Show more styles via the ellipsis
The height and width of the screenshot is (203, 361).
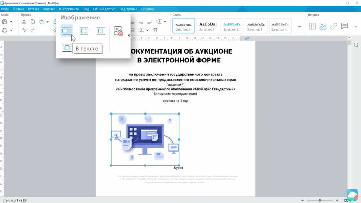click(299, 26)
